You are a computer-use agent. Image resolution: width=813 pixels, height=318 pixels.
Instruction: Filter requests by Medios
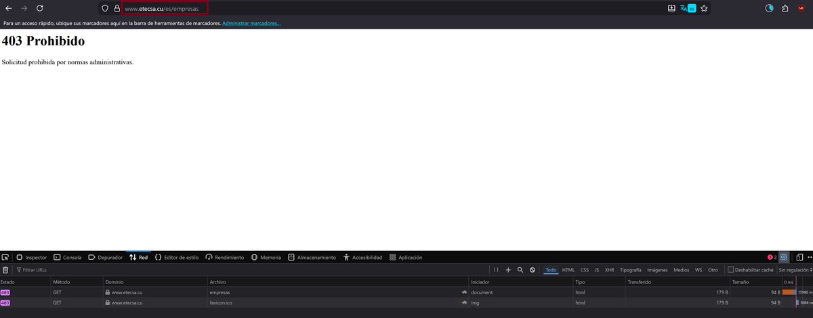pyautogui.click(x=682, y=270)
